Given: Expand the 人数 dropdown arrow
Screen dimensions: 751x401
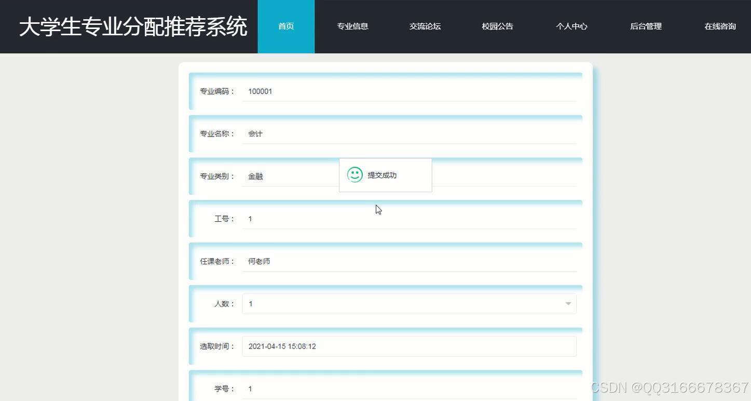Looking at the screenshot, I should 568,304.
